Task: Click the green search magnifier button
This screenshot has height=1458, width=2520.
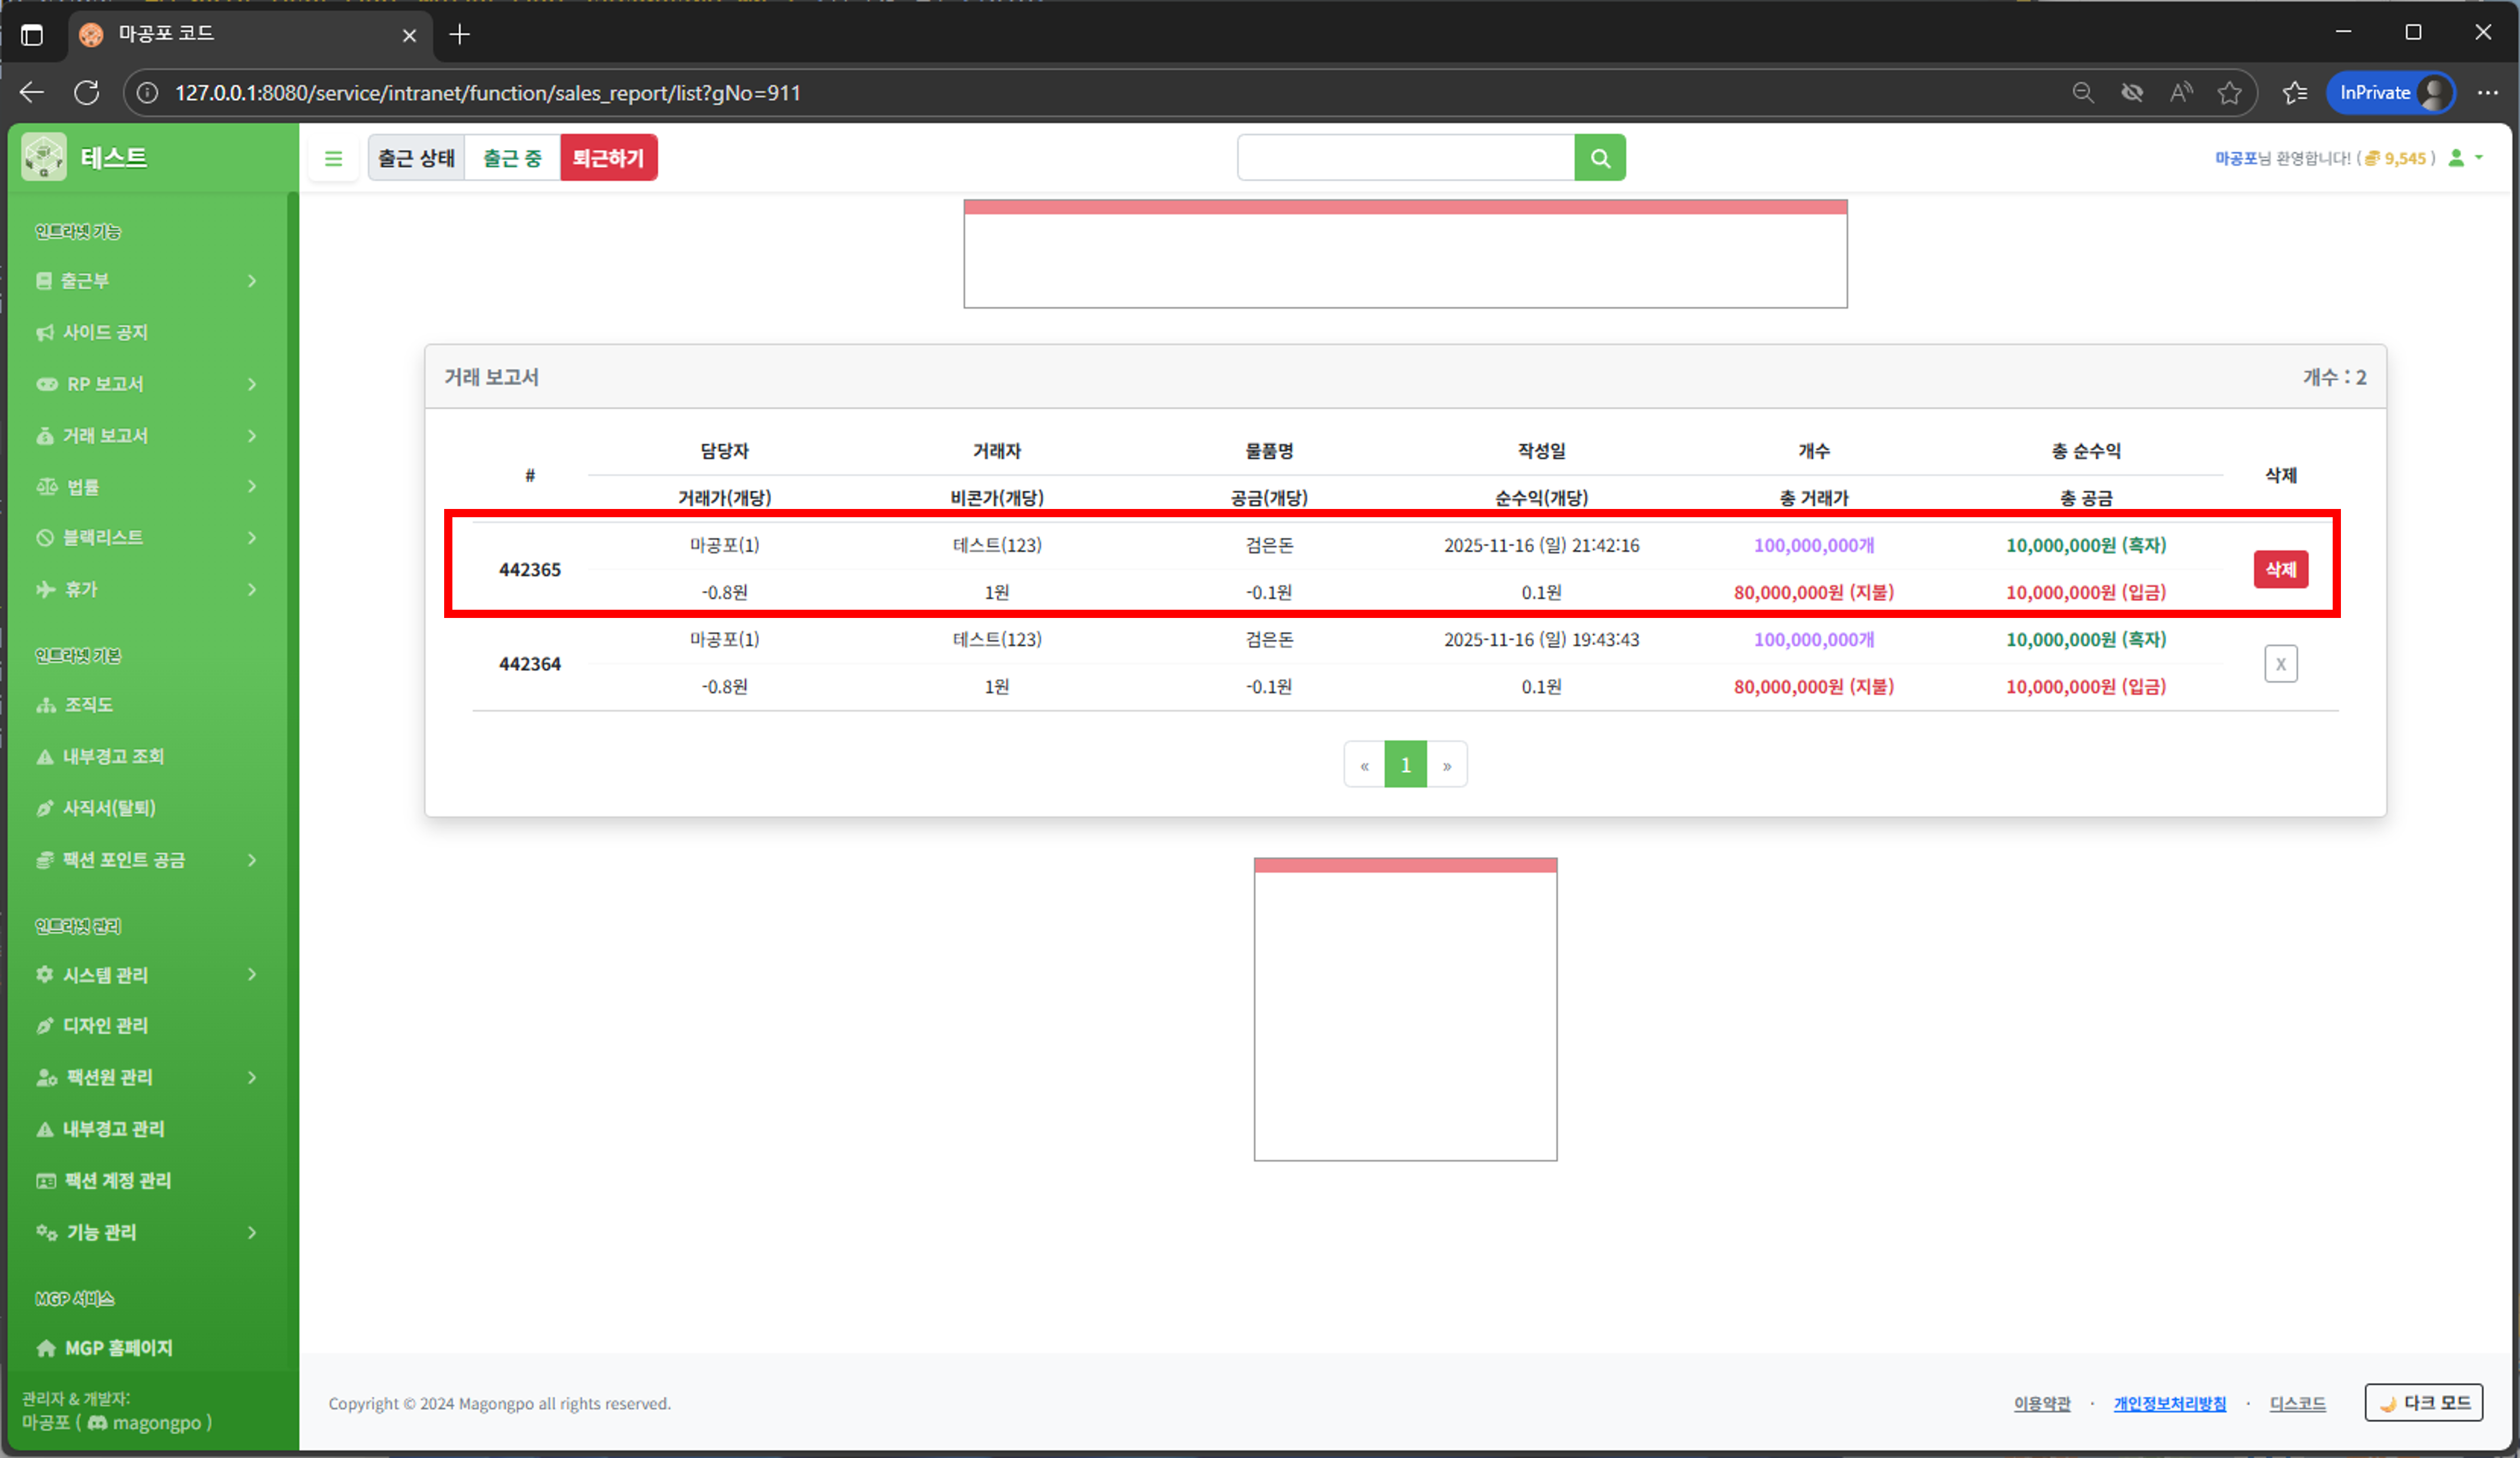Action: [x=1599, y=158]
